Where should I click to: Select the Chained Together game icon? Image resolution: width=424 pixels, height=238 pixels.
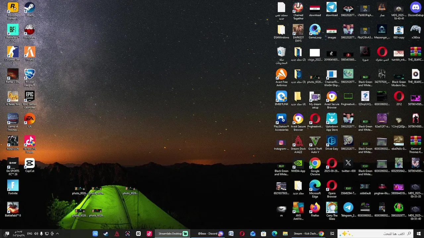click(x=298, y=11)
